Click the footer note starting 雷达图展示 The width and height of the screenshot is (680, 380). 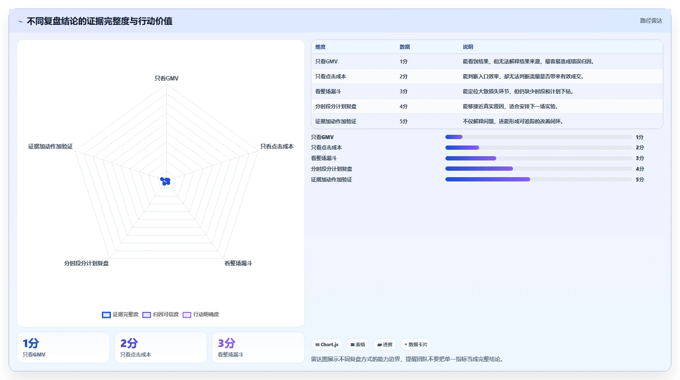pyautogui.click(x=408, y=359)
